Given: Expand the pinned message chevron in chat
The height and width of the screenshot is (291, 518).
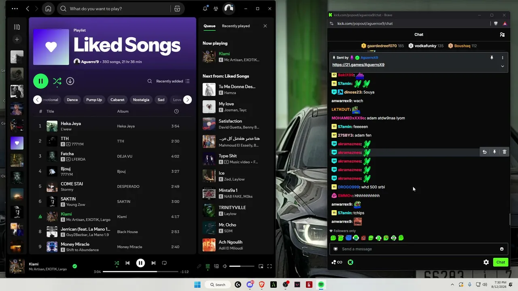Looking at the screenshot, I should pos(502,66).
